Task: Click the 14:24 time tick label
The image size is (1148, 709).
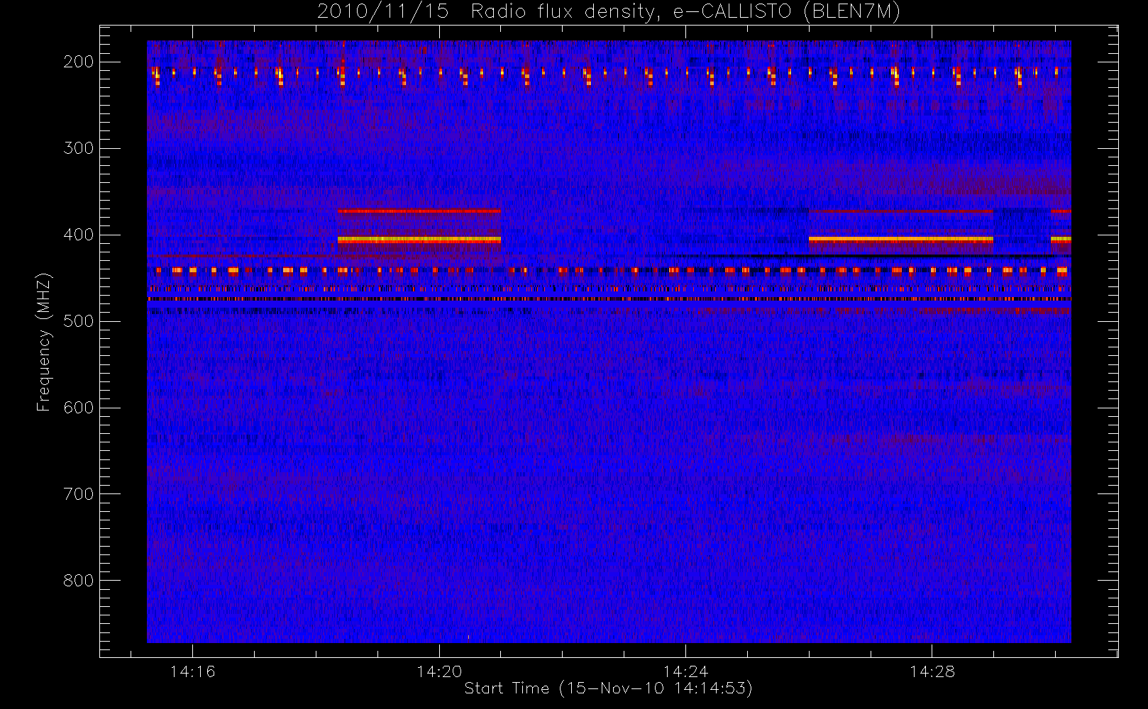Action: click(x=685, y=671)
